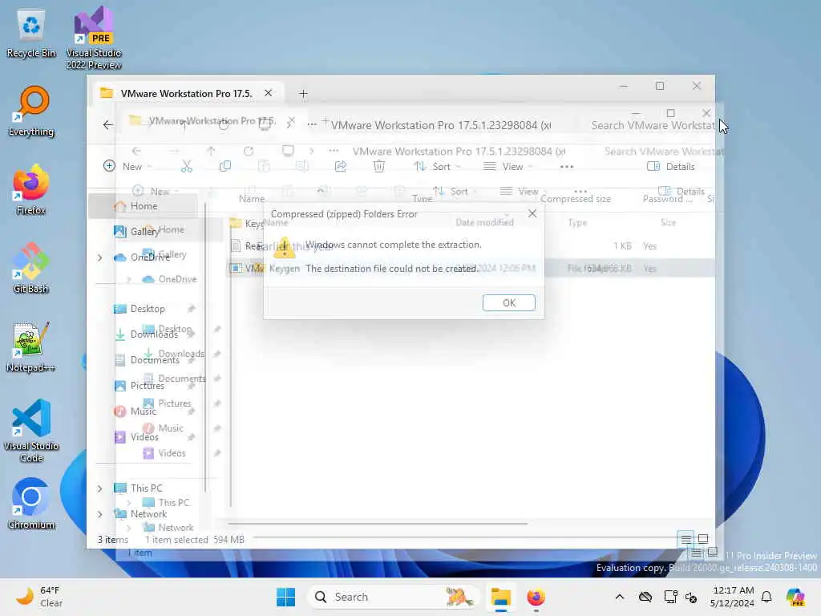Image resolution: width=821 pixels, height=616 pixels.
Task: Go back using the Explorer back arrow
Action: (108, 124)
